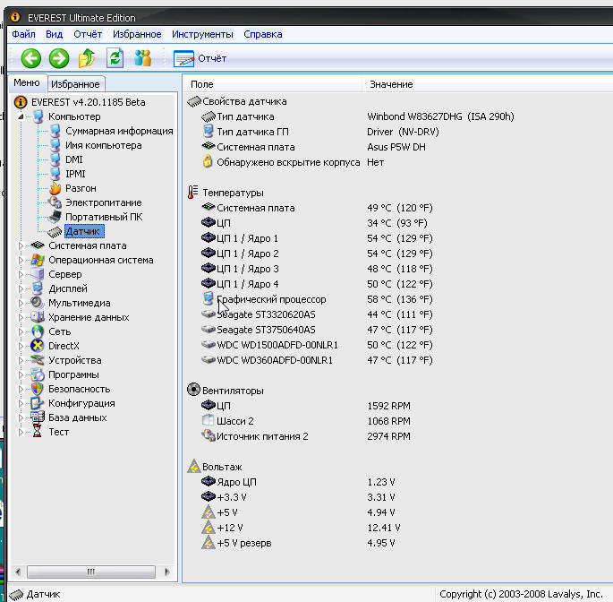The image size is (613, 602).
Task: Click the shield icon beside Безопасность
Action: tap(38, 389)
